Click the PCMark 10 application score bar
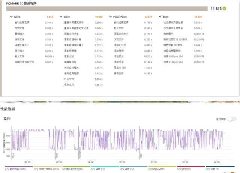This screenshot has width=240, height=173. pos(107,9)
